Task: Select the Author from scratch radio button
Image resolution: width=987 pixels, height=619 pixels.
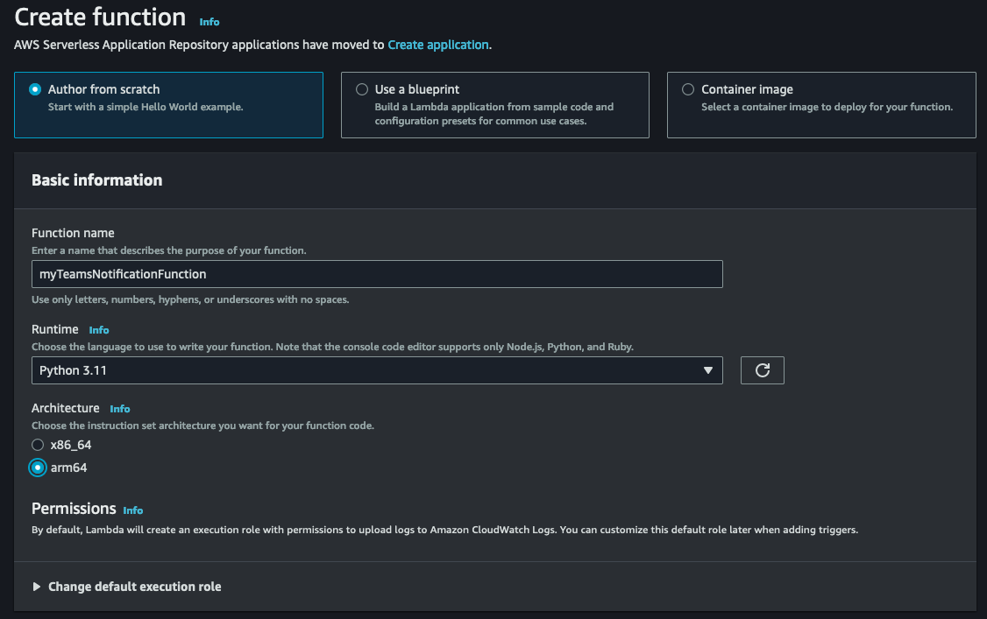Action: click(x=35, y=89)
